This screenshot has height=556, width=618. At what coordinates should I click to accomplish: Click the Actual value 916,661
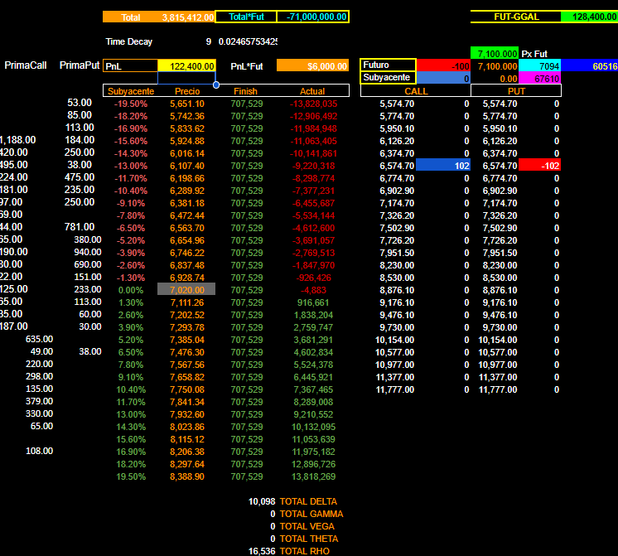pos(313,302)
